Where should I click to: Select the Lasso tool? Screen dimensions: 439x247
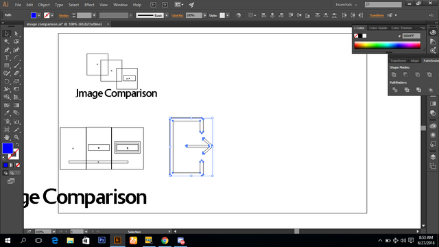tap(16, 42)
